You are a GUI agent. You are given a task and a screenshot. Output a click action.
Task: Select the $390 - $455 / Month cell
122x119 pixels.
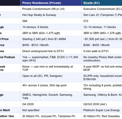pos(102,45)
